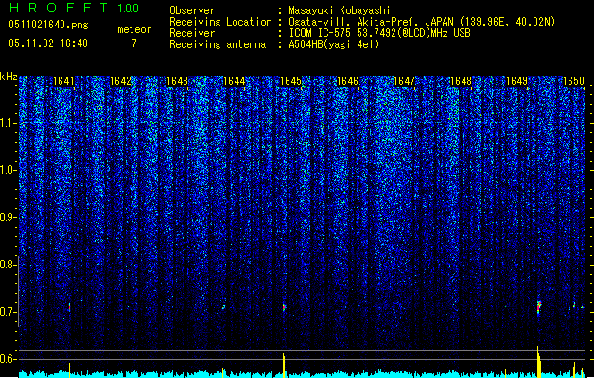
Task: Click the meteor count value 7
Action: tap(134, 43)
